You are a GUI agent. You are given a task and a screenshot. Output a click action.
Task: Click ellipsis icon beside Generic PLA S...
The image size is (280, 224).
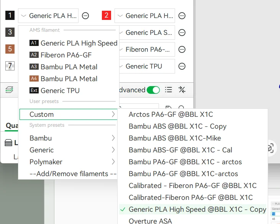[x=182, y=33]
